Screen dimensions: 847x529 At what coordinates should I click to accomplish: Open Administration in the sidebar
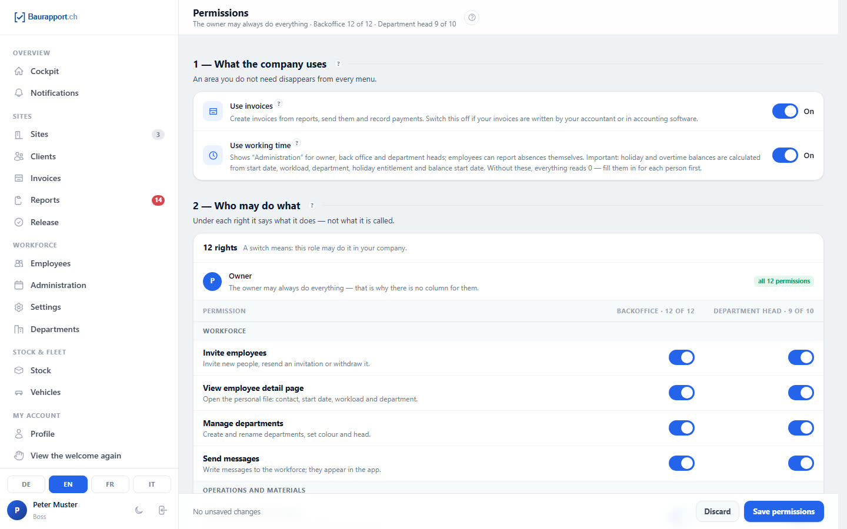(89, 285)
